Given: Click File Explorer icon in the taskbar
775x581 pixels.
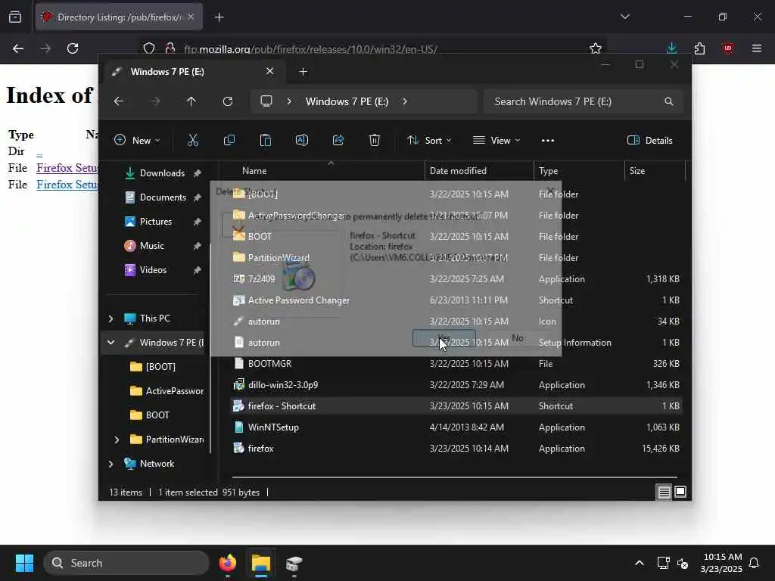Looking at the screenshot, I should (x=260, y=563).
